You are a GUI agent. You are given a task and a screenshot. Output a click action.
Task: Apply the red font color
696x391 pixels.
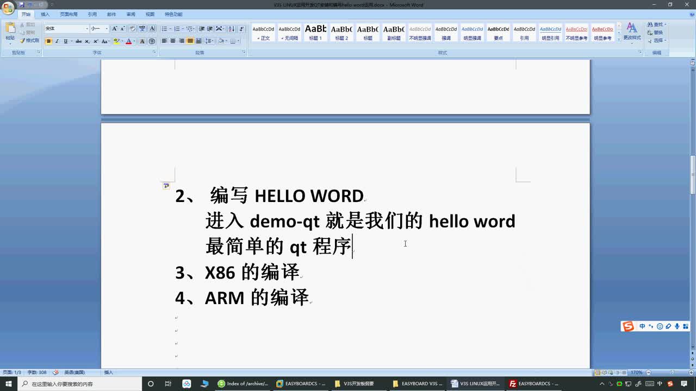(x=128, y=41)
